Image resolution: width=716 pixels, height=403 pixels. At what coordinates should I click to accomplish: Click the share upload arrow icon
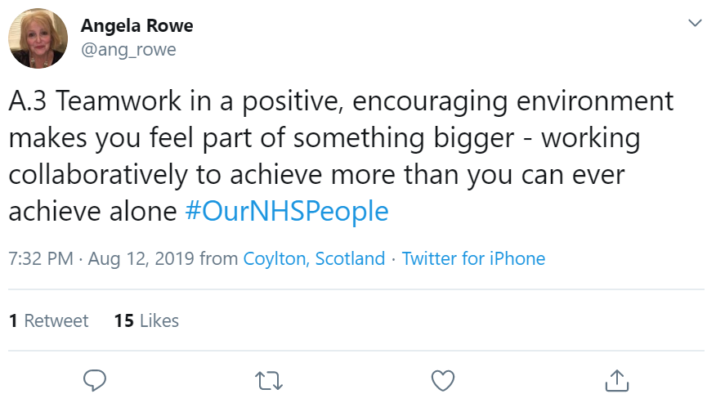tap(615, 379)
